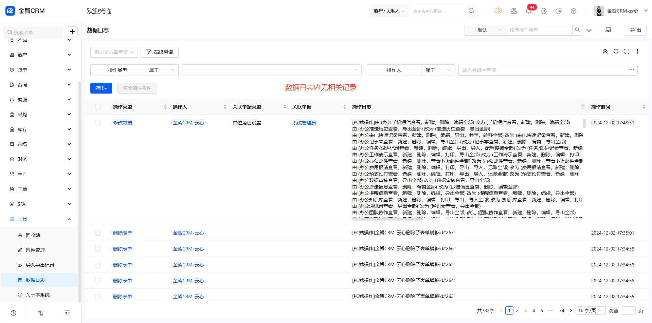Screen dimensions: 652x323
Task: Collapse filter panel with double-up arrow icon
Action: point(605,51)
